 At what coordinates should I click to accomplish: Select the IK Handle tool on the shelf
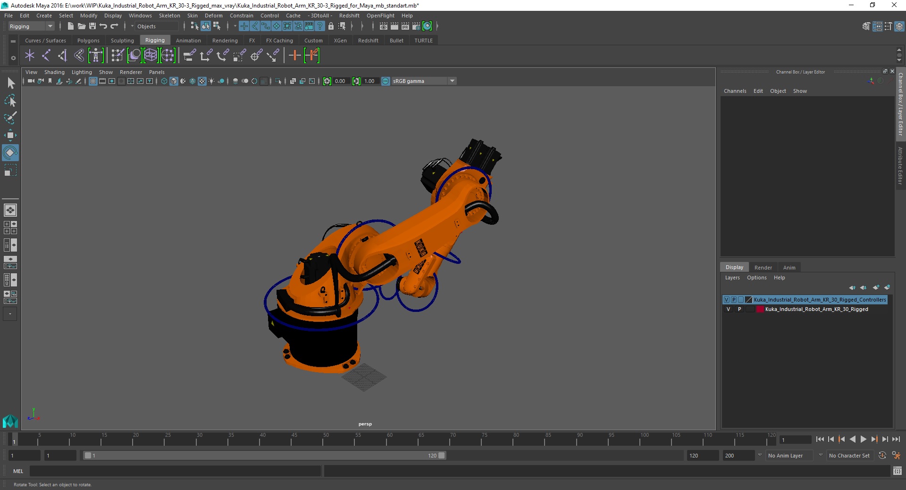[x=62, y=56]
